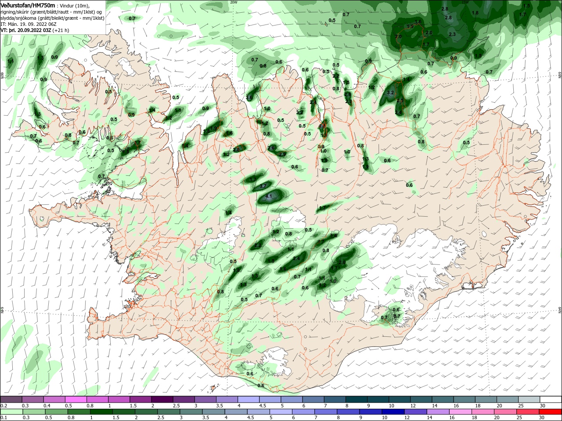
Task: Click the 15W longitude label
Action: 465,2
